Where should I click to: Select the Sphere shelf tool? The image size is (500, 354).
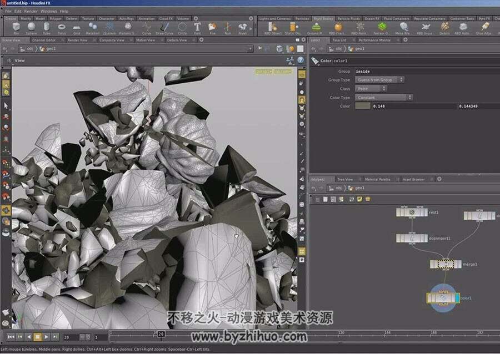[x=31, y=28]
